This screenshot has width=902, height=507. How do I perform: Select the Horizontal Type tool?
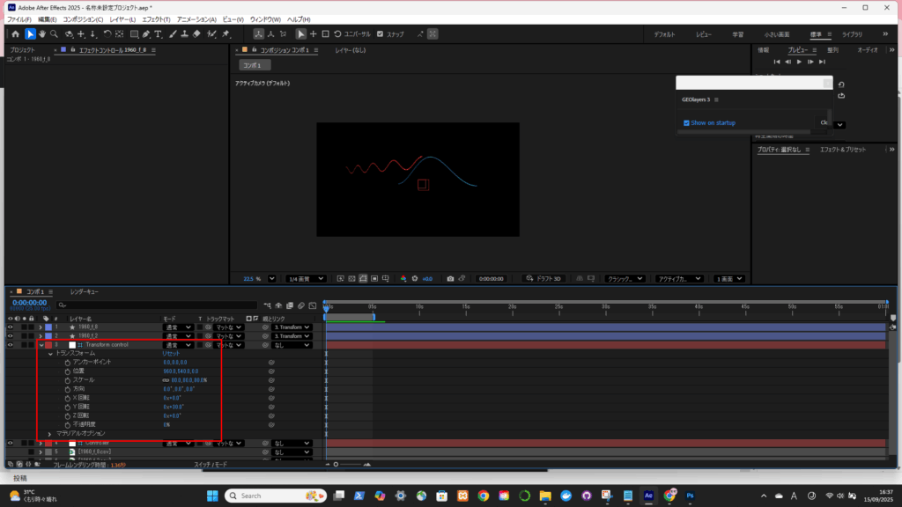point(158,34)
